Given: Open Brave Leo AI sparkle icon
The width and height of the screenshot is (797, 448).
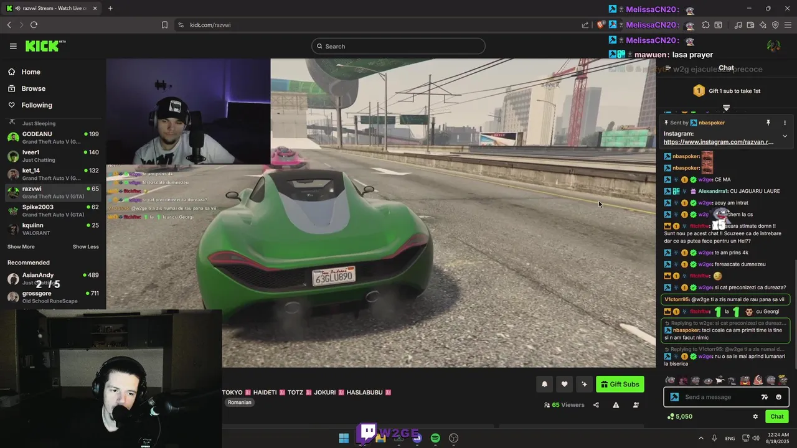Looking at the screenshot, I should tap(763, 25).
